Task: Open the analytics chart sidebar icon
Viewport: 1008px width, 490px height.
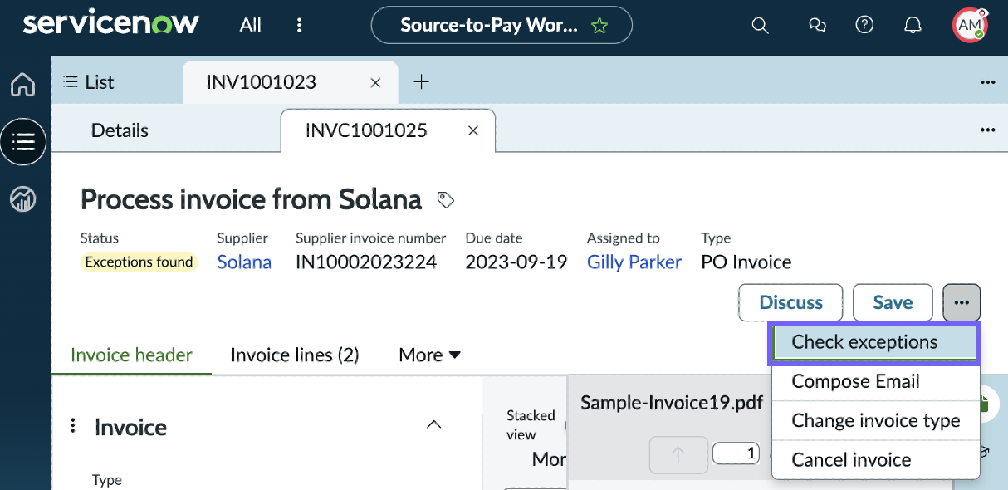Action: (23, 198)
